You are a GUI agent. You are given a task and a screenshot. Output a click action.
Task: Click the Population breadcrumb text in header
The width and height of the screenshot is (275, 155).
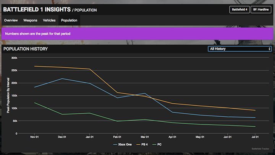pyautogui.click(x=84, y=10)
